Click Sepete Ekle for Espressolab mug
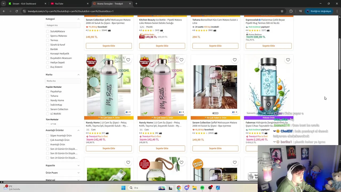Screen dimensions: 341x192 tap(269, 46)
